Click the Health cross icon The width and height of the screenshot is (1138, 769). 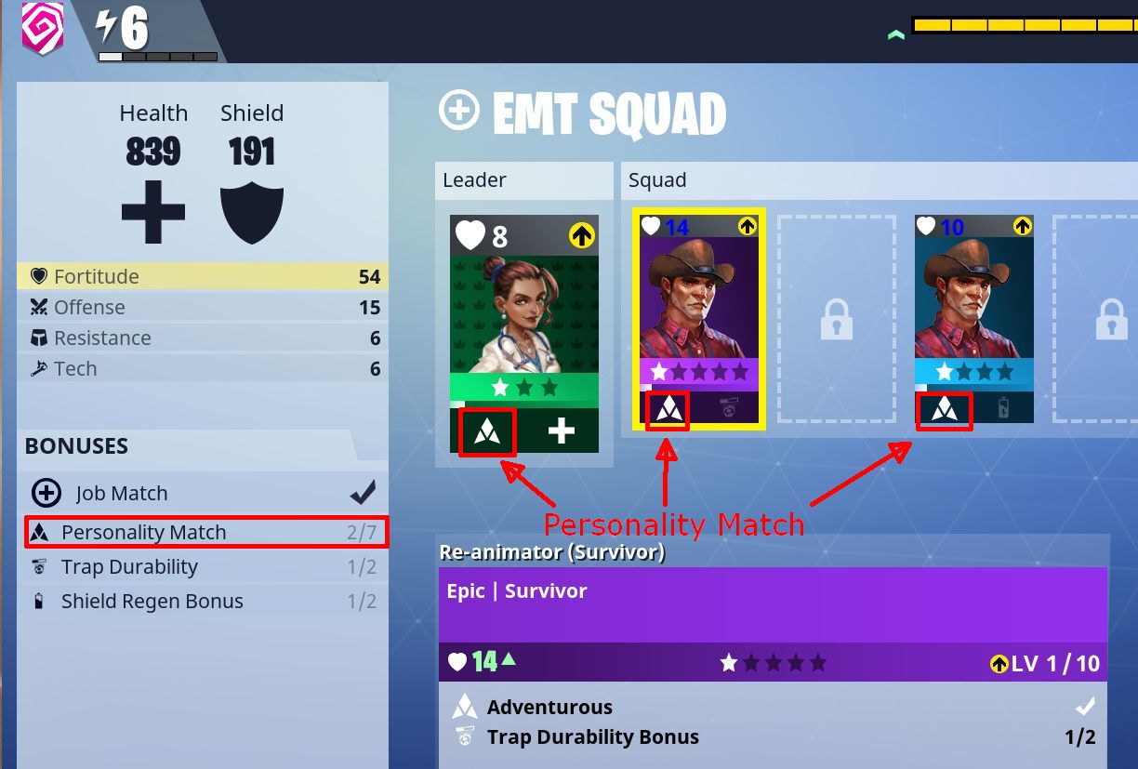click(x=153, y=212)
